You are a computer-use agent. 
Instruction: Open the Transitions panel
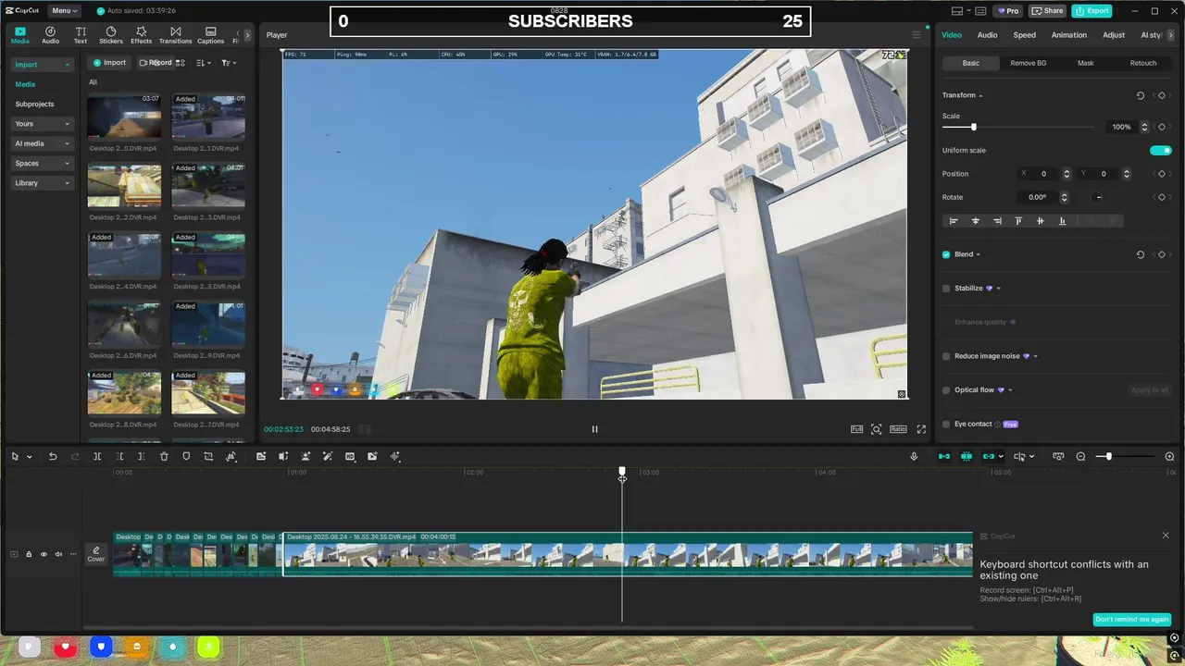(x=175, y=35)
